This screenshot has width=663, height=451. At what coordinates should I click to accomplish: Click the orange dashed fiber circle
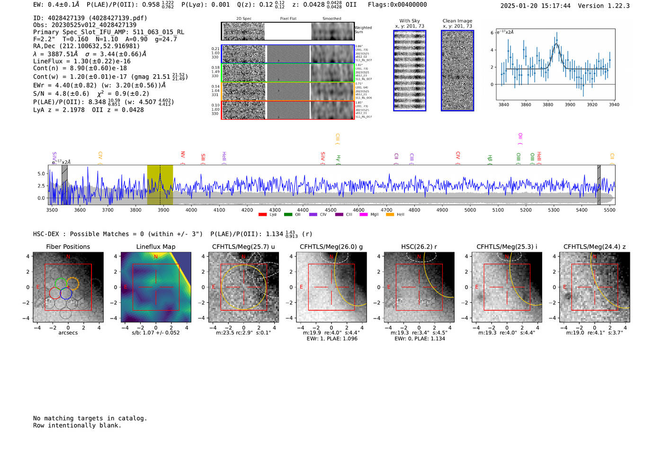coord(72,283)
